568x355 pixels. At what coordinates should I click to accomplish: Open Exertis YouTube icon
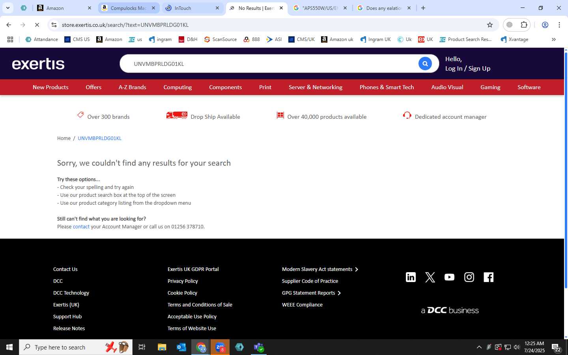tap(449, 277)
